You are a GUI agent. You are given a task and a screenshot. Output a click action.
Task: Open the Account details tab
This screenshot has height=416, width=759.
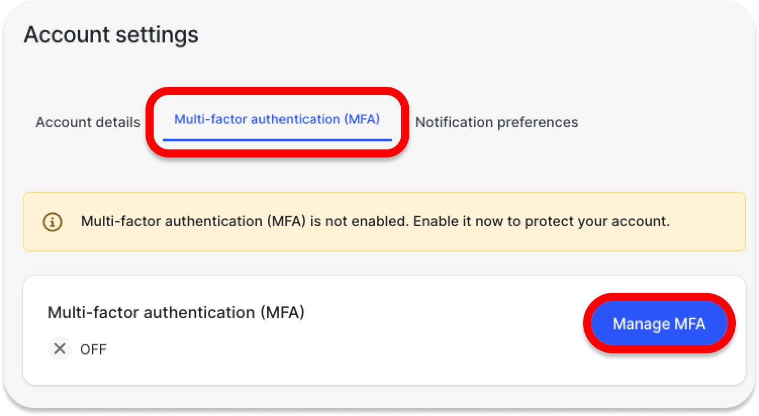[x=88, y=122]
